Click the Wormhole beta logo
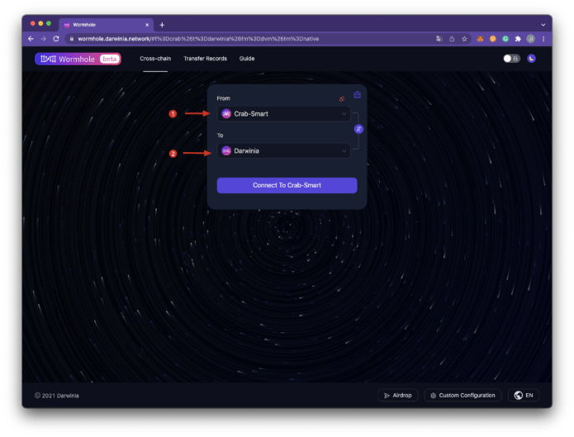This screenshot has height=437, width=574. tap(78, 59)
